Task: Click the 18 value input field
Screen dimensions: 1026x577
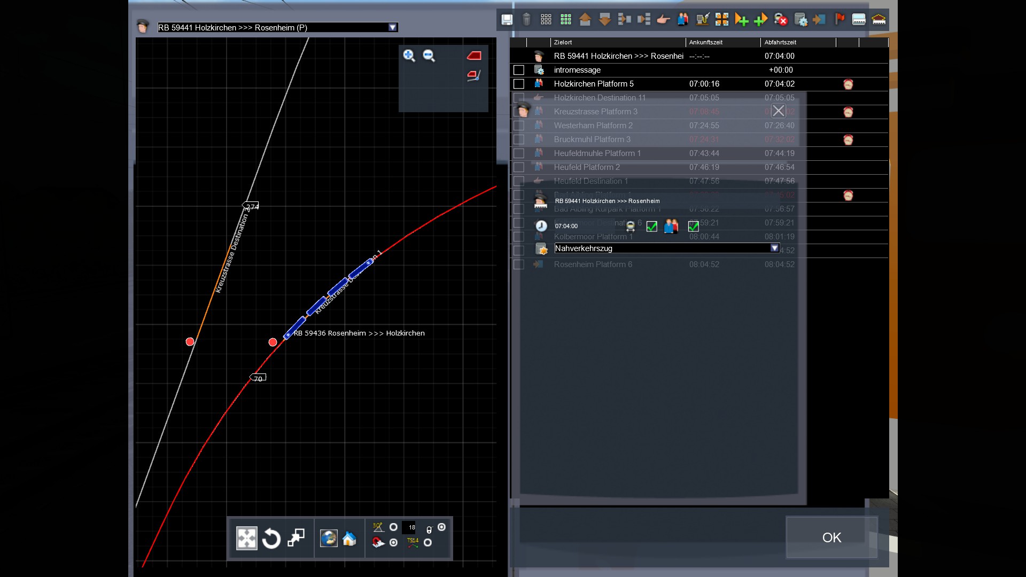Action: 409,527
